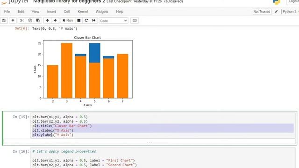
Task: Insert a cell below with plus icon
Action: point(13,21)
